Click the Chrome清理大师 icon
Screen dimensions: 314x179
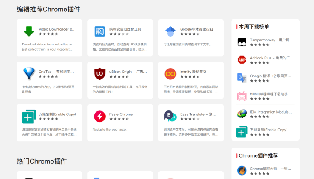click(x=242, y=171)
